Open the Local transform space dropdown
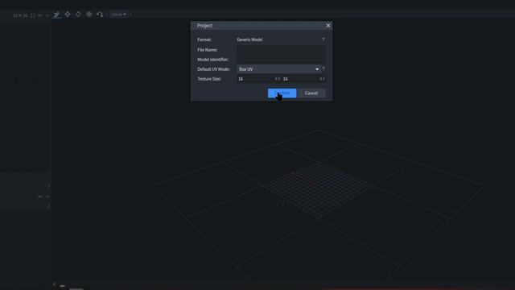The height and width of the screenshot is (290, 515). click(x=118, y=14)
